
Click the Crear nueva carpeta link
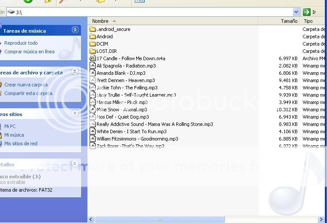pos(26,85)
